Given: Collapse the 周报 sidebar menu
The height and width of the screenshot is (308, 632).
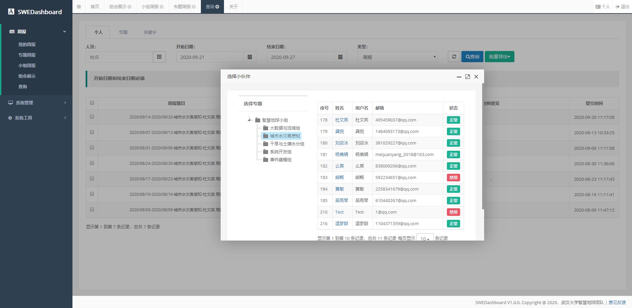Looking at the screenshot, I should (37, 32).
